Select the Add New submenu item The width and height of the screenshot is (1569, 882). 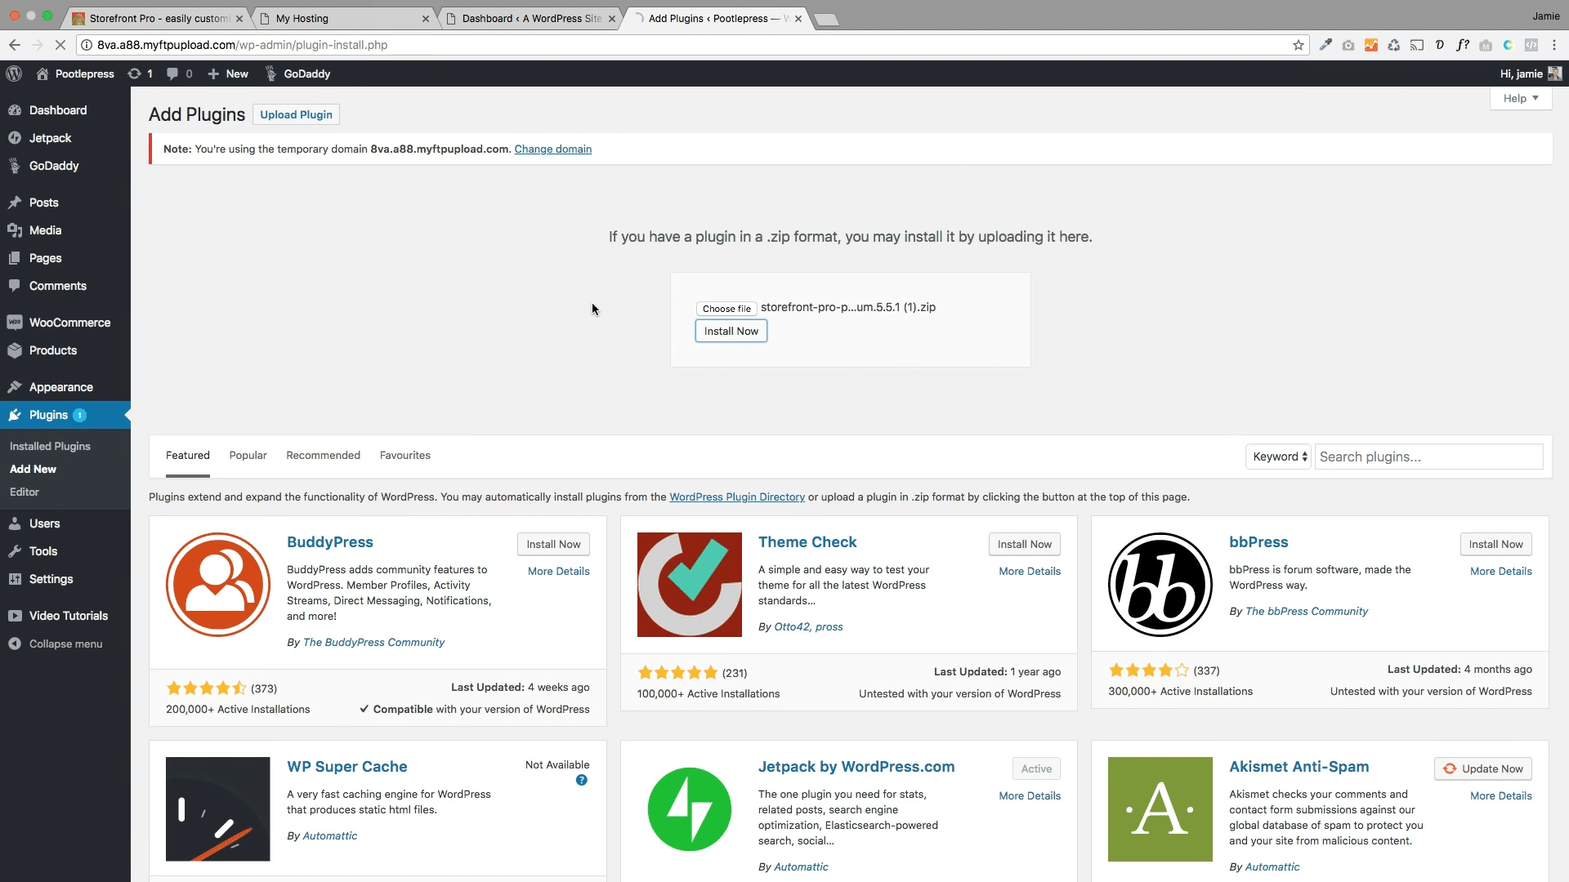33,469
